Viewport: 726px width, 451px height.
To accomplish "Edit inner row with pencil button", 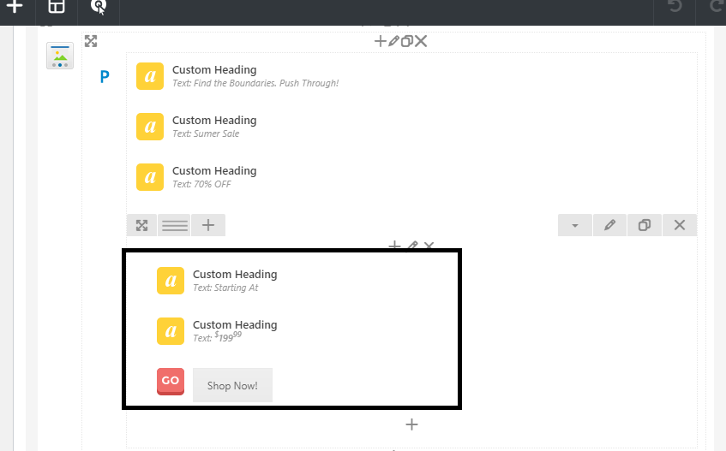I will coord(609,225).
